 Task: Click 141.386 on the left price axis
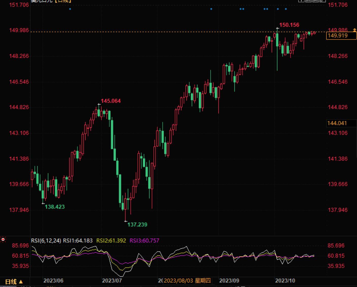(19, 159)
